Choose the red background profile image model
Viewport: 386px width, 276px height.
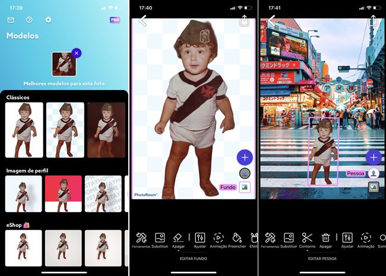click(x=63, y=194)
